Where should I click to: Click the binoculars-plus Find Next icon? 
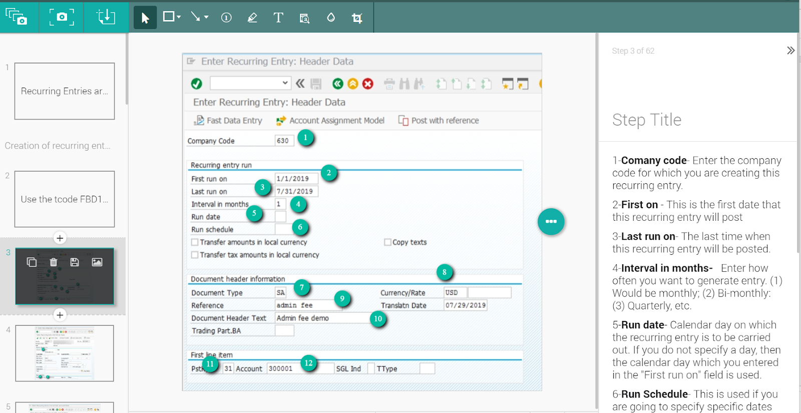pyautogui.click(x=419, y=84)
